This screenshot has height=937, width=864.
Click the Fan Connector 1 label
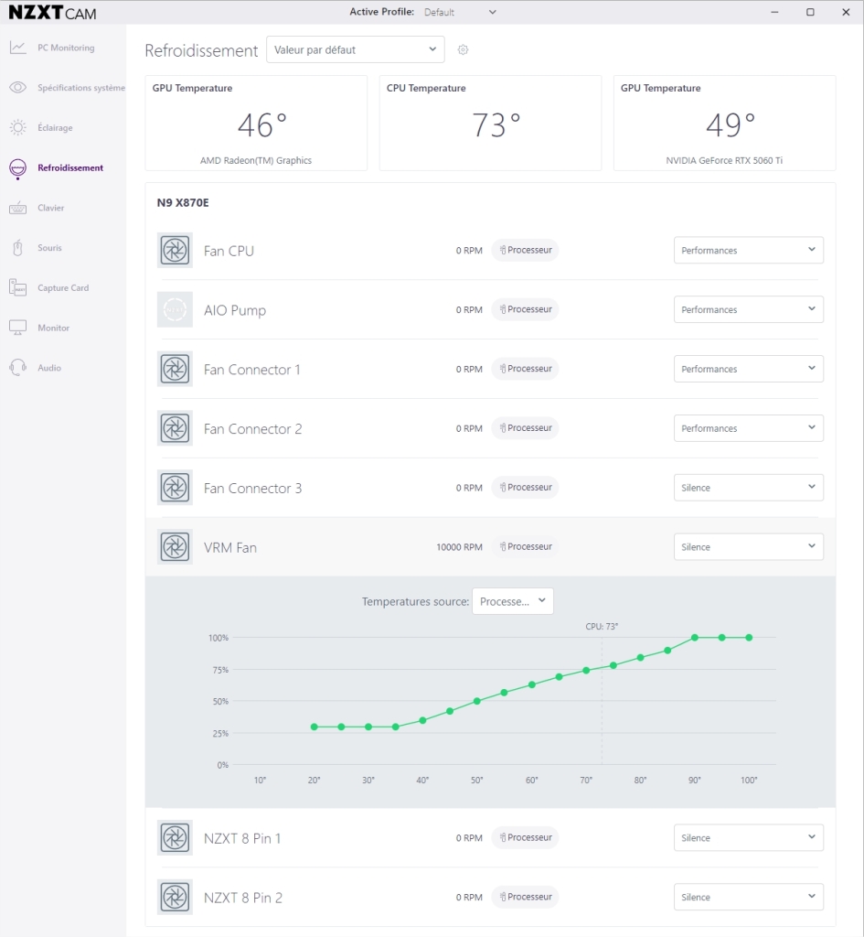[252, 370]
